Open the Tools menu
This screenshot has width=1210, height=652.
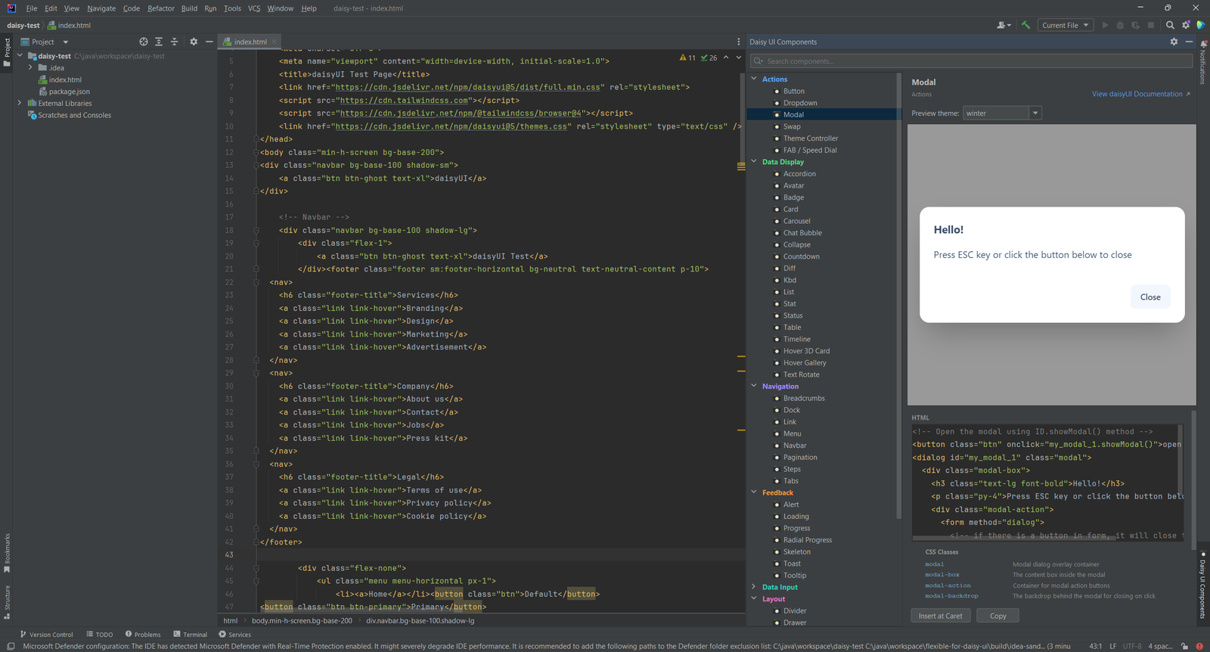[232, 8]
